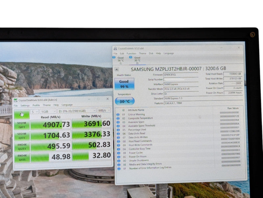Click status icon for Available Spare row

pos(118,122)
